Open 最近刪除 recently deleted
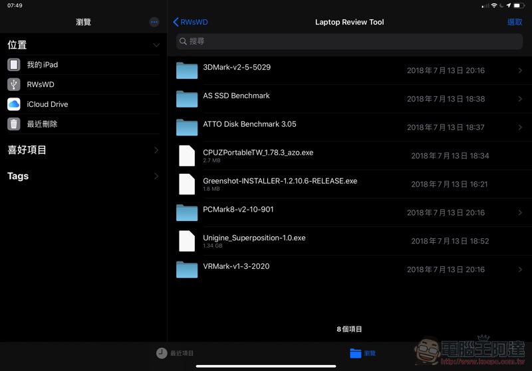This screenshot has width=532, height=371. [83, 124]
